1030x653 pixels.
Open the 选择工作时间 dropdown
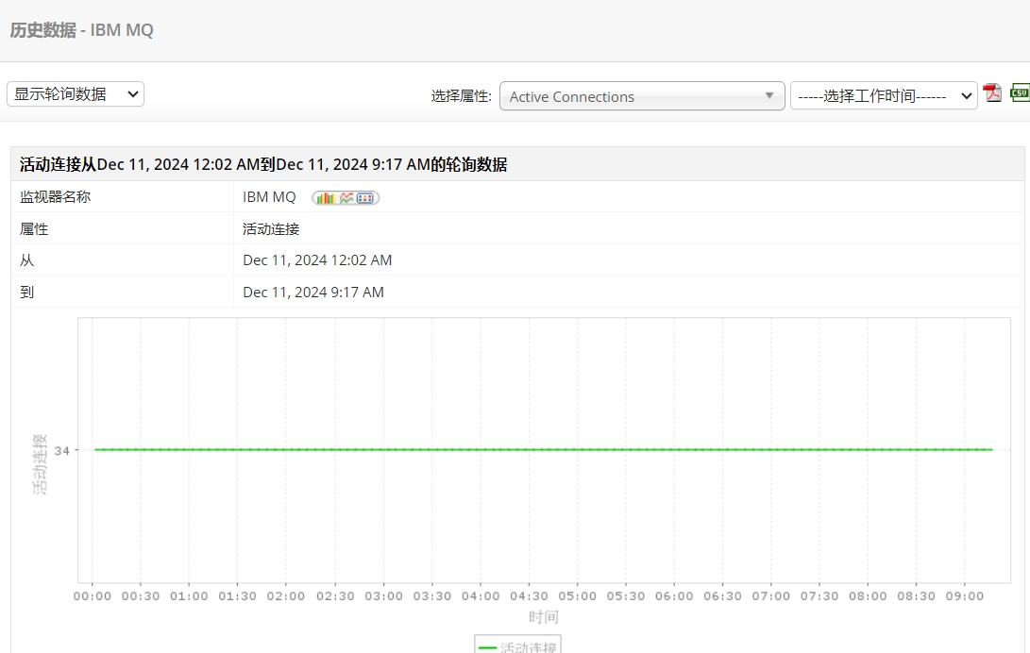[884, 96]
